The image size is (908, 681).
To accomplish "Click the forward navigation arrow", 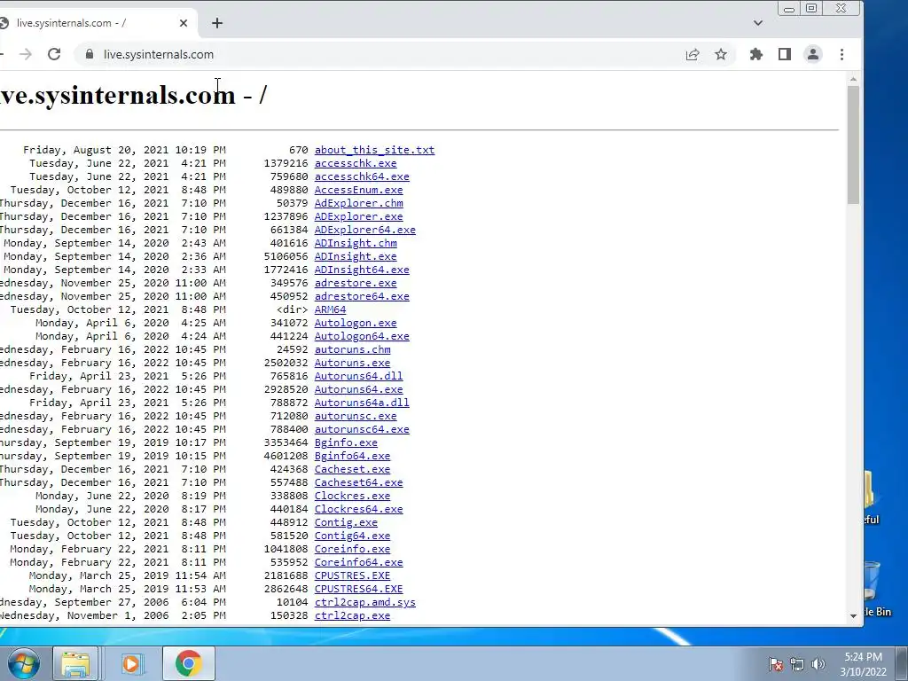I will (26, 54).
